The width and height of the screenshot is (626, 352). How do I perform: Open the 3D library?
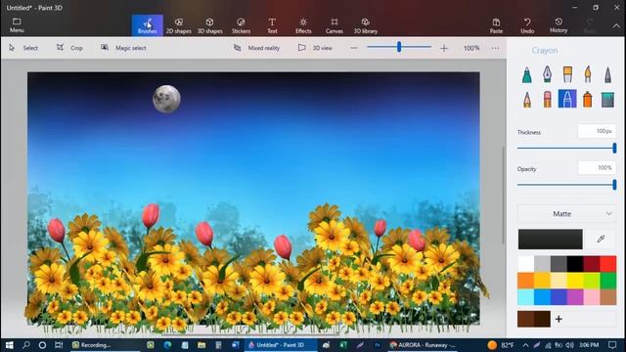365,25
